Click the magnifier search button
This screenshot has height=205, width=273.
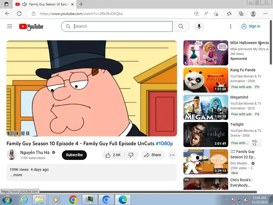[x=181, y=26]
